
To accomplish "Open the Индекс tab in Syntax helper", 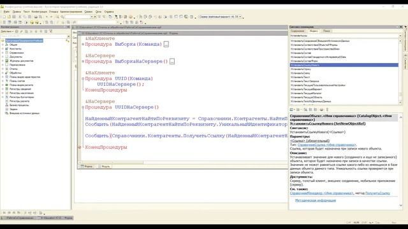I will [x=314, y=31].
